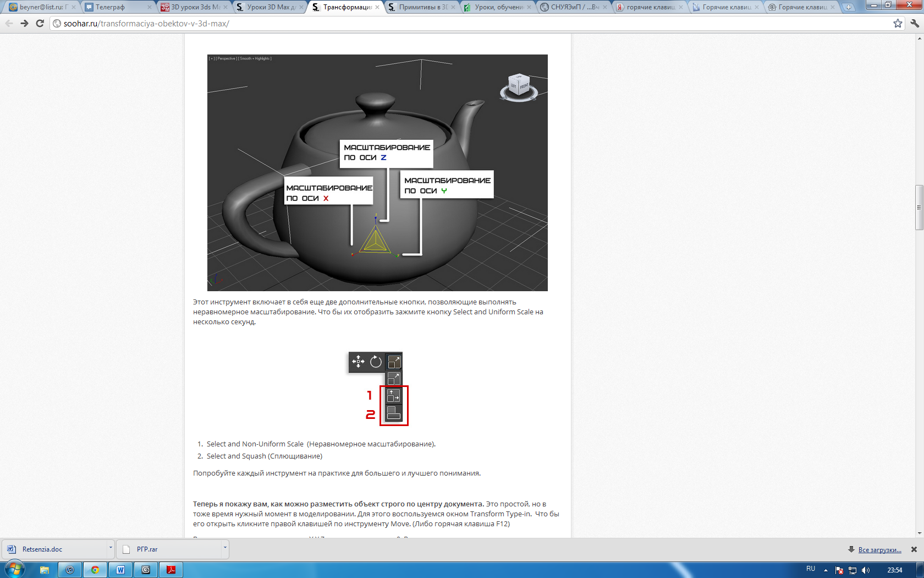Image resolution: width=924 pixels, height=578 pixels.
Task: Switch to the Уроки, обучение tab
Action: pyautogui.click(x=497, y=7)
